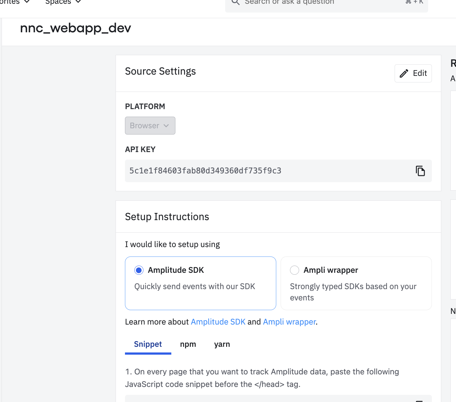The width and height of the screenshot is (456, 402).
Task: Switch to the Snippet tab
Action: pyautogui.click(x=148, y=344)
